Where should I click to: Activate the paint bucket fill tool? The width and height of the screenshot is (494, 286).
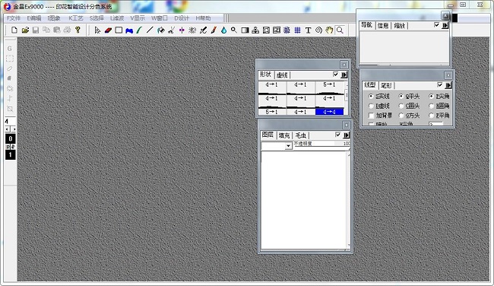[x=160, y=30]
